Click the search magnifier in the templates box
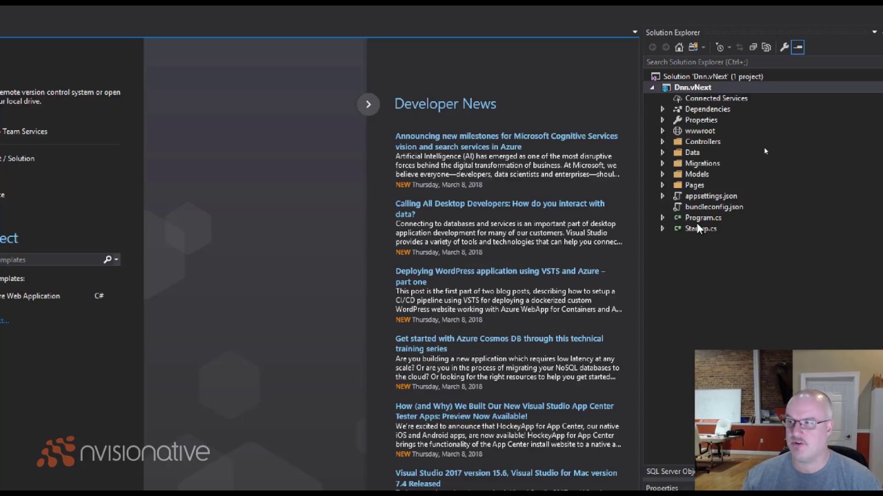 click(108, 260)
